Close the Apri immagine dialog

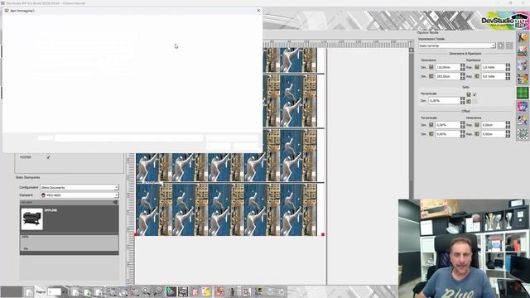pos(258,11)
